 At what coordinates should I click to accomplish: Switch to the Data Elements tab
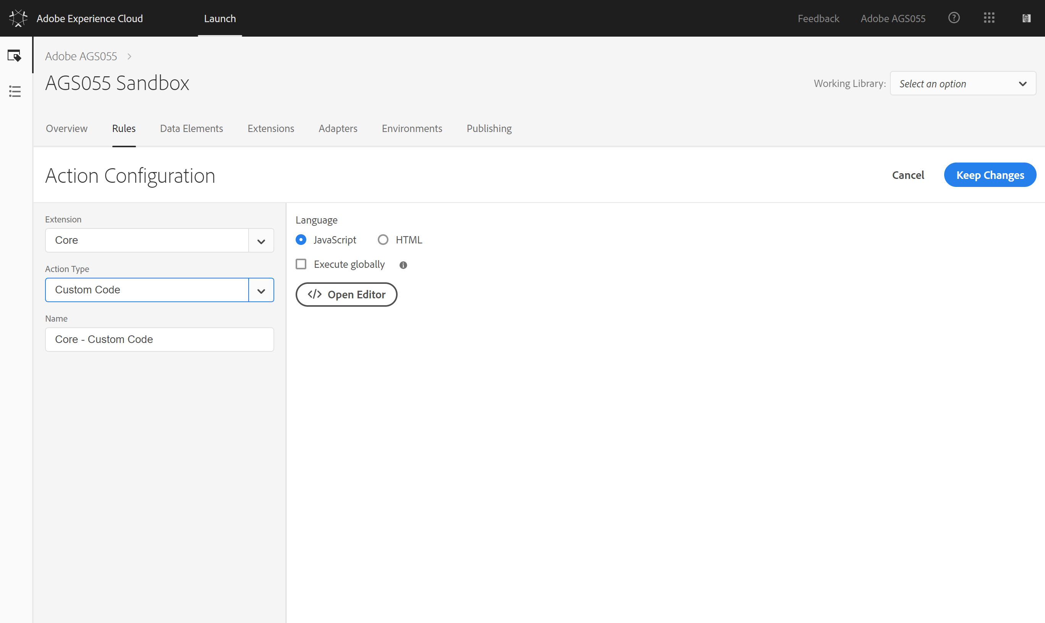[191, 129]
